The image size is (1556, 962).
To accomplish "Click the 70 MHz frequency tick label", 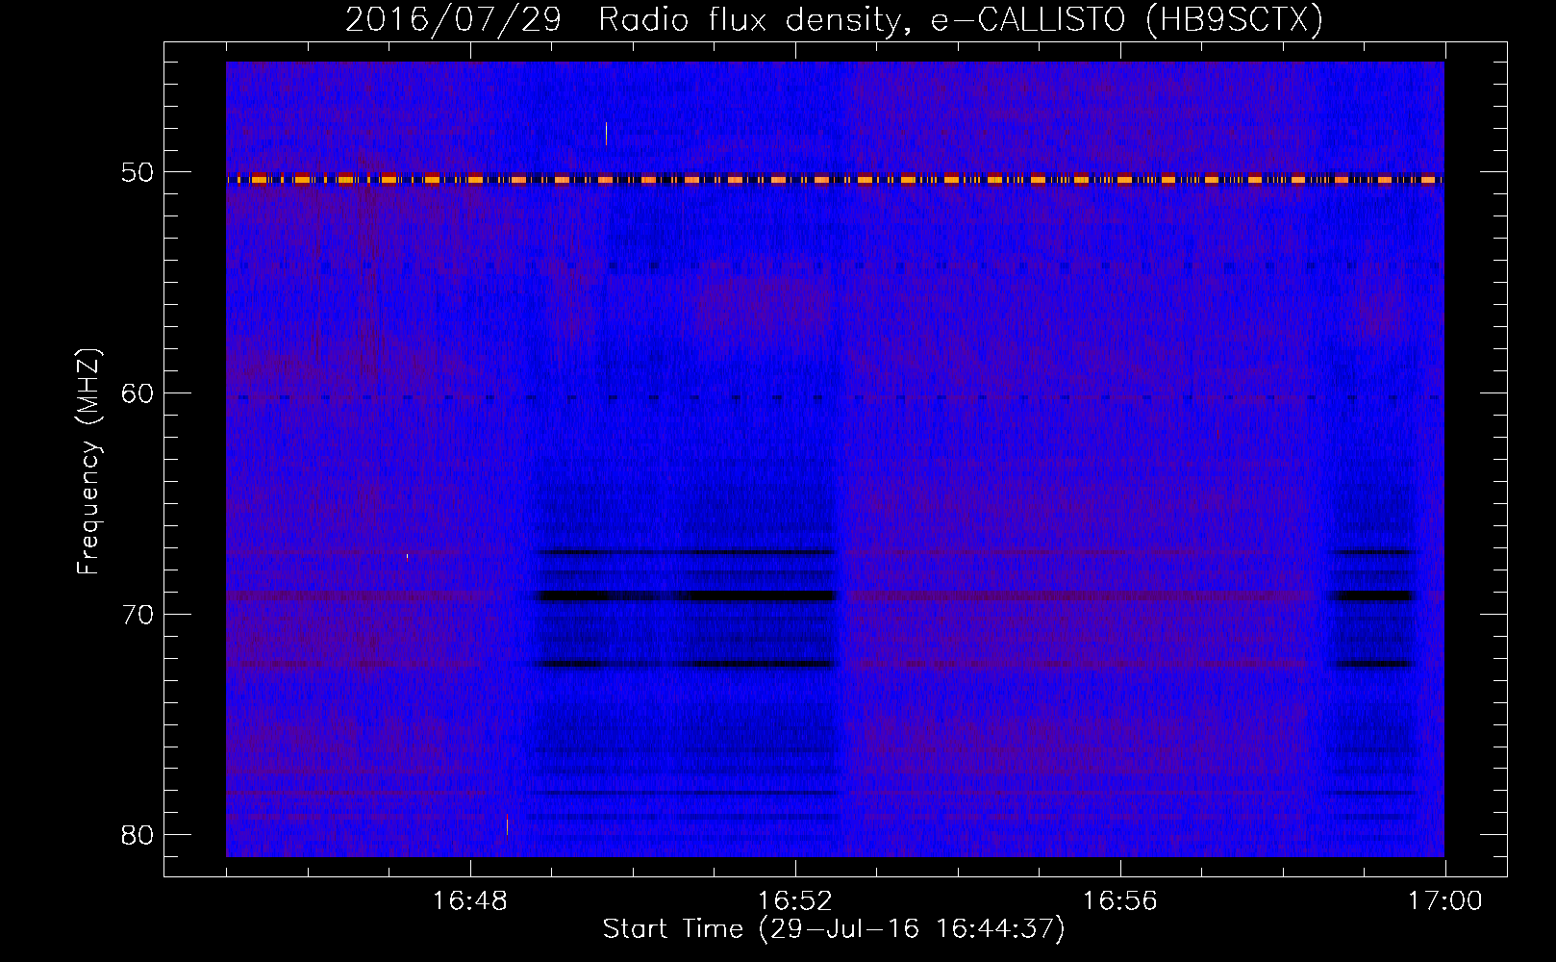I will point(138,615).
